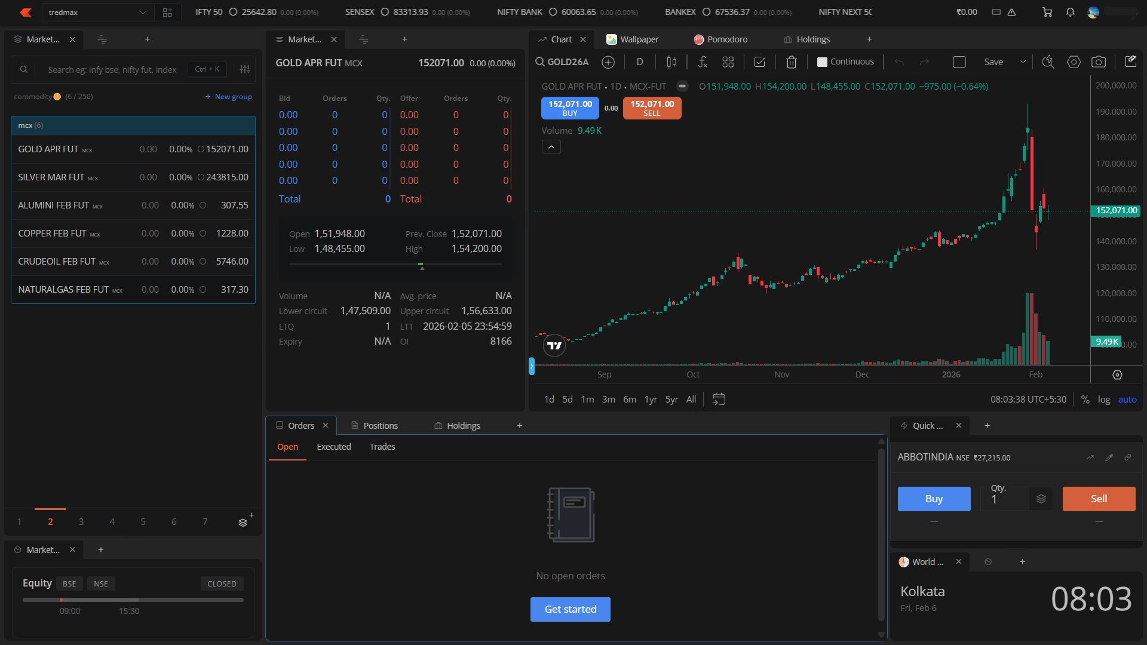Click the watchlist search input field

[x=112, y=70]
